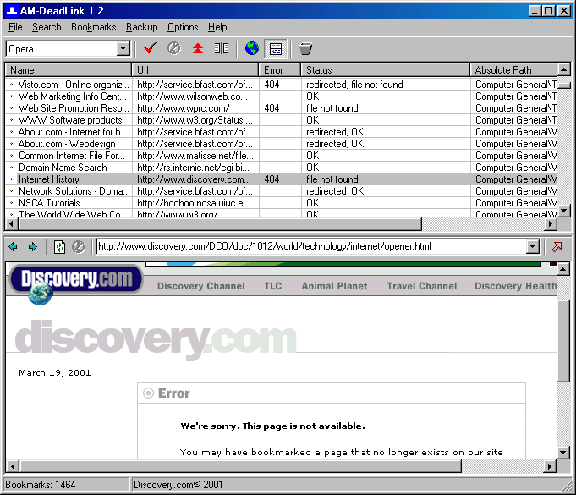This screenshot has width=576, height=495.
Task: Click the bookmark list horizontal scrollbar thumb
Action: tap(220, 223)
